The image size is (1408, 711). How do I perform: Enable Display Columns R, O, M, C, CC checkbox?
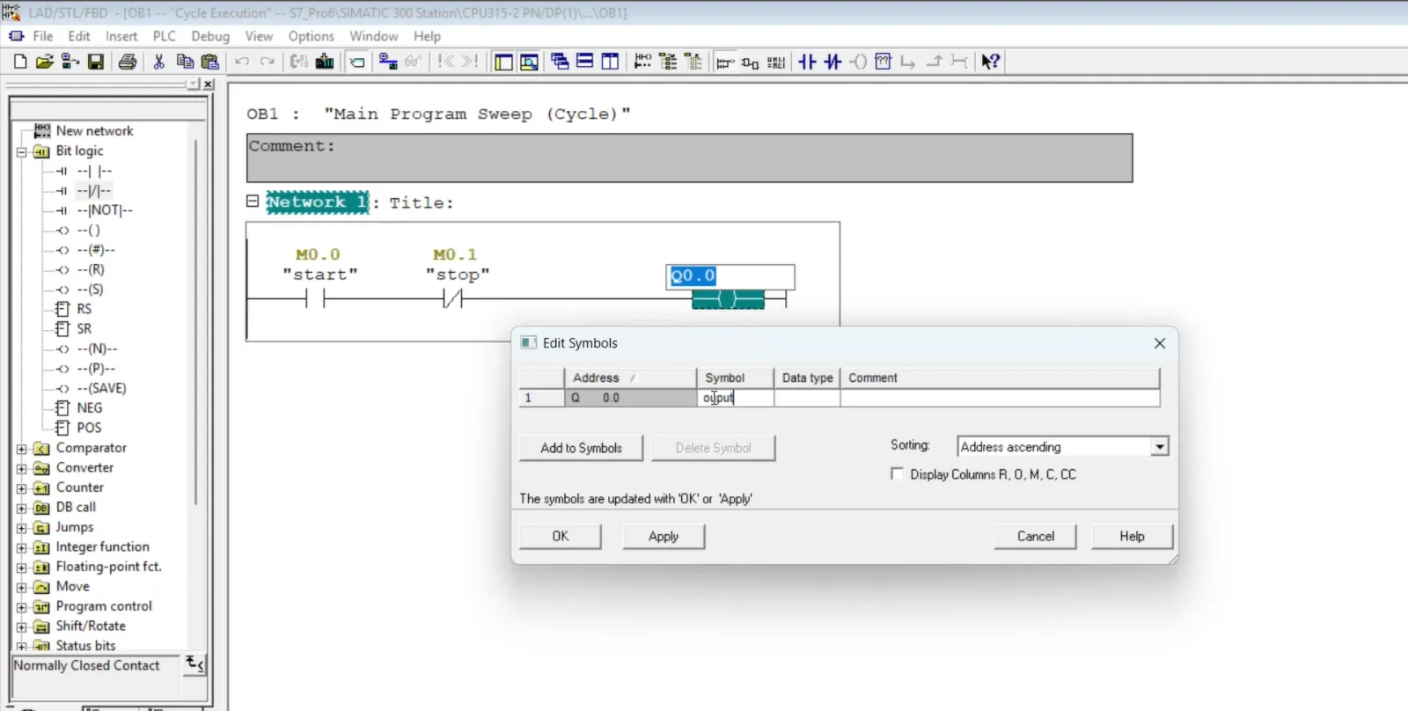(897, 474)
